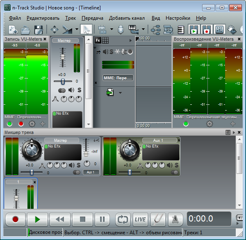This screenshot has width=246, height=240.
Task: Click the new song document icon
Action: point(13,30)
